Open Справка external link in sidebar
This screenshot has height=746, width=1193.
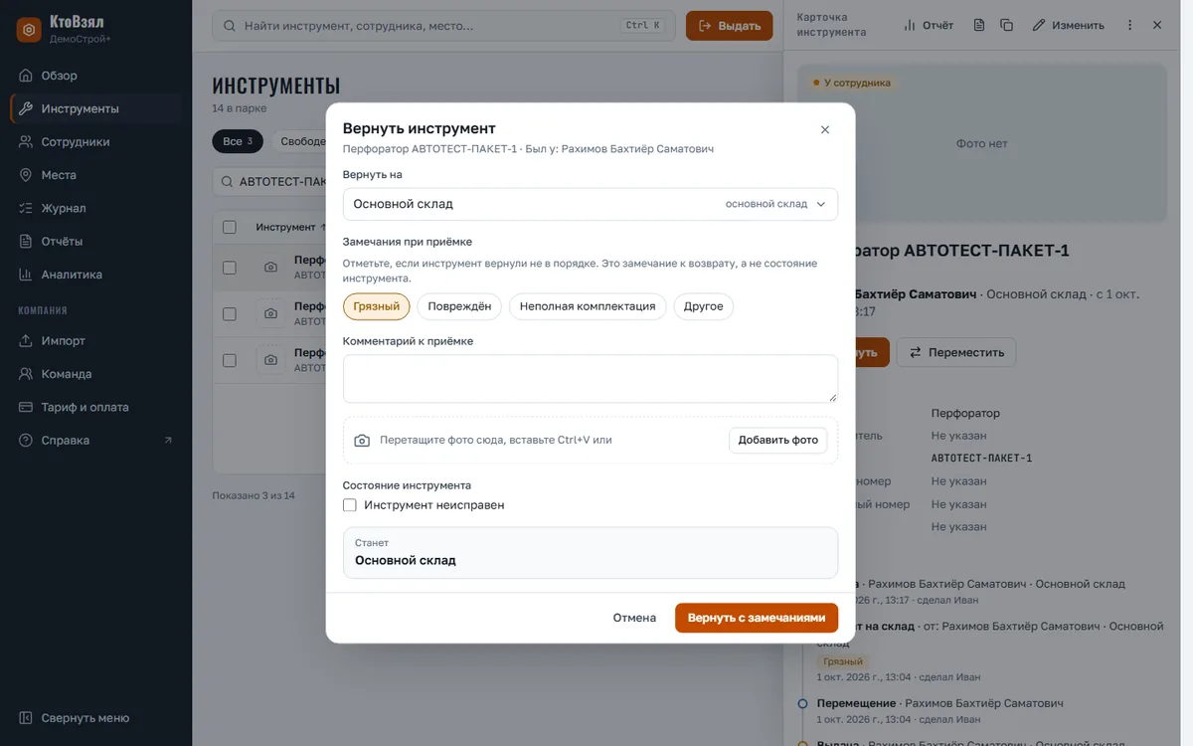(x=95, y=440)
